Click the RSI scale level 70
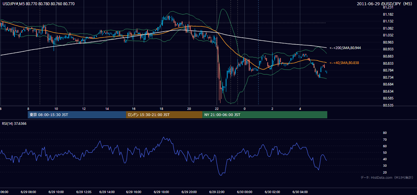The image size is (417, 195). tap(385, 139)
